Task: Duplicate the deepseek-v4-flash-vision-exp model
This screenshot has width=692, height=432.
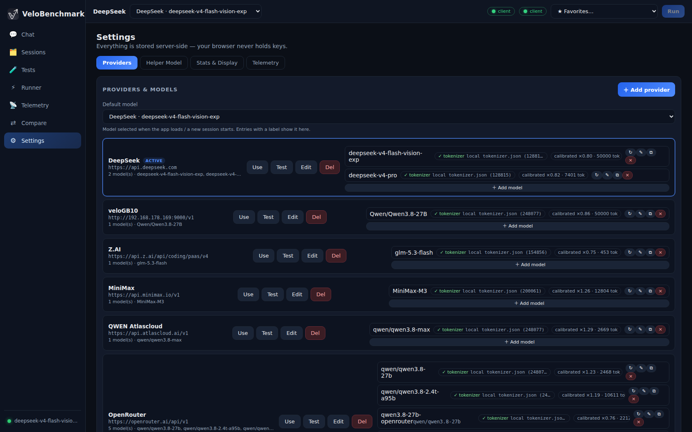Action: tap(651, 152)
